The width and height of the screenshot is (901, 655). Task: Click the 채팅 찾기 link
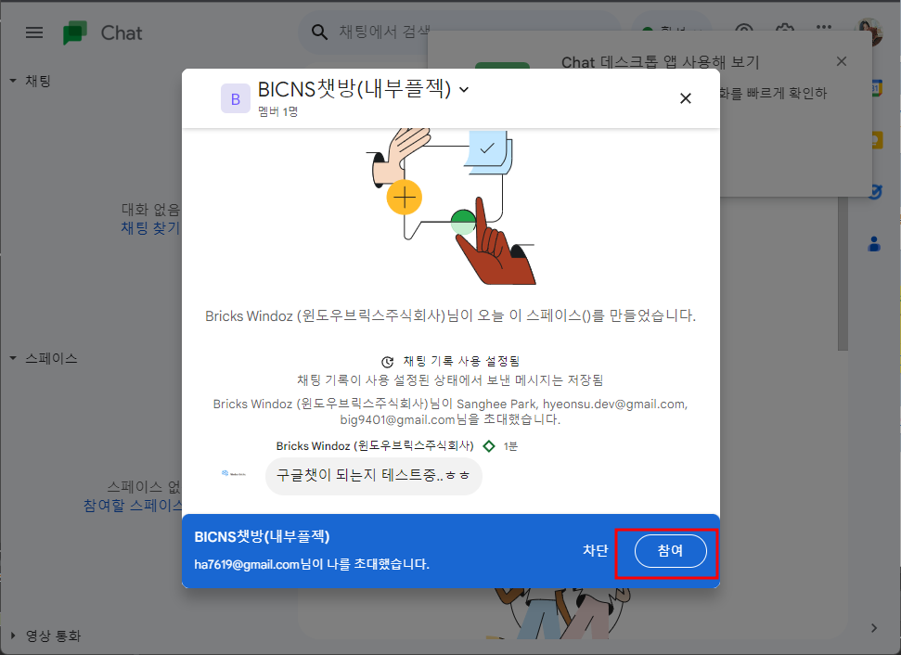[150, 228]
